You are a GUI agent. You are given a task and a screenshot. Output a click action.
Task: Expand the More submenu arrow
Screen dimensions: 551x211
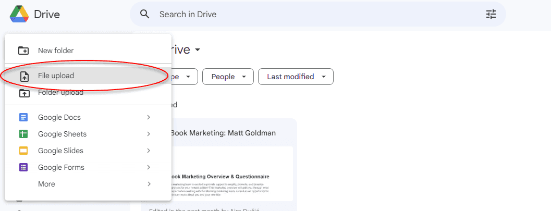pos(149,184)
